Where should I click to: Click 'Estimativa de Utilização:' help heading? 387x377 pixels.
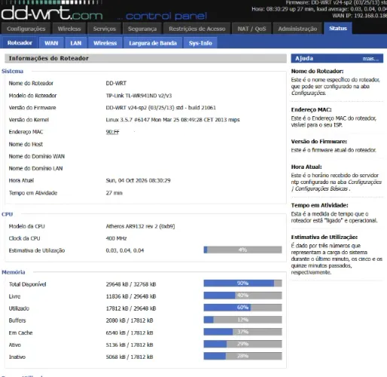tap(325, 237)
